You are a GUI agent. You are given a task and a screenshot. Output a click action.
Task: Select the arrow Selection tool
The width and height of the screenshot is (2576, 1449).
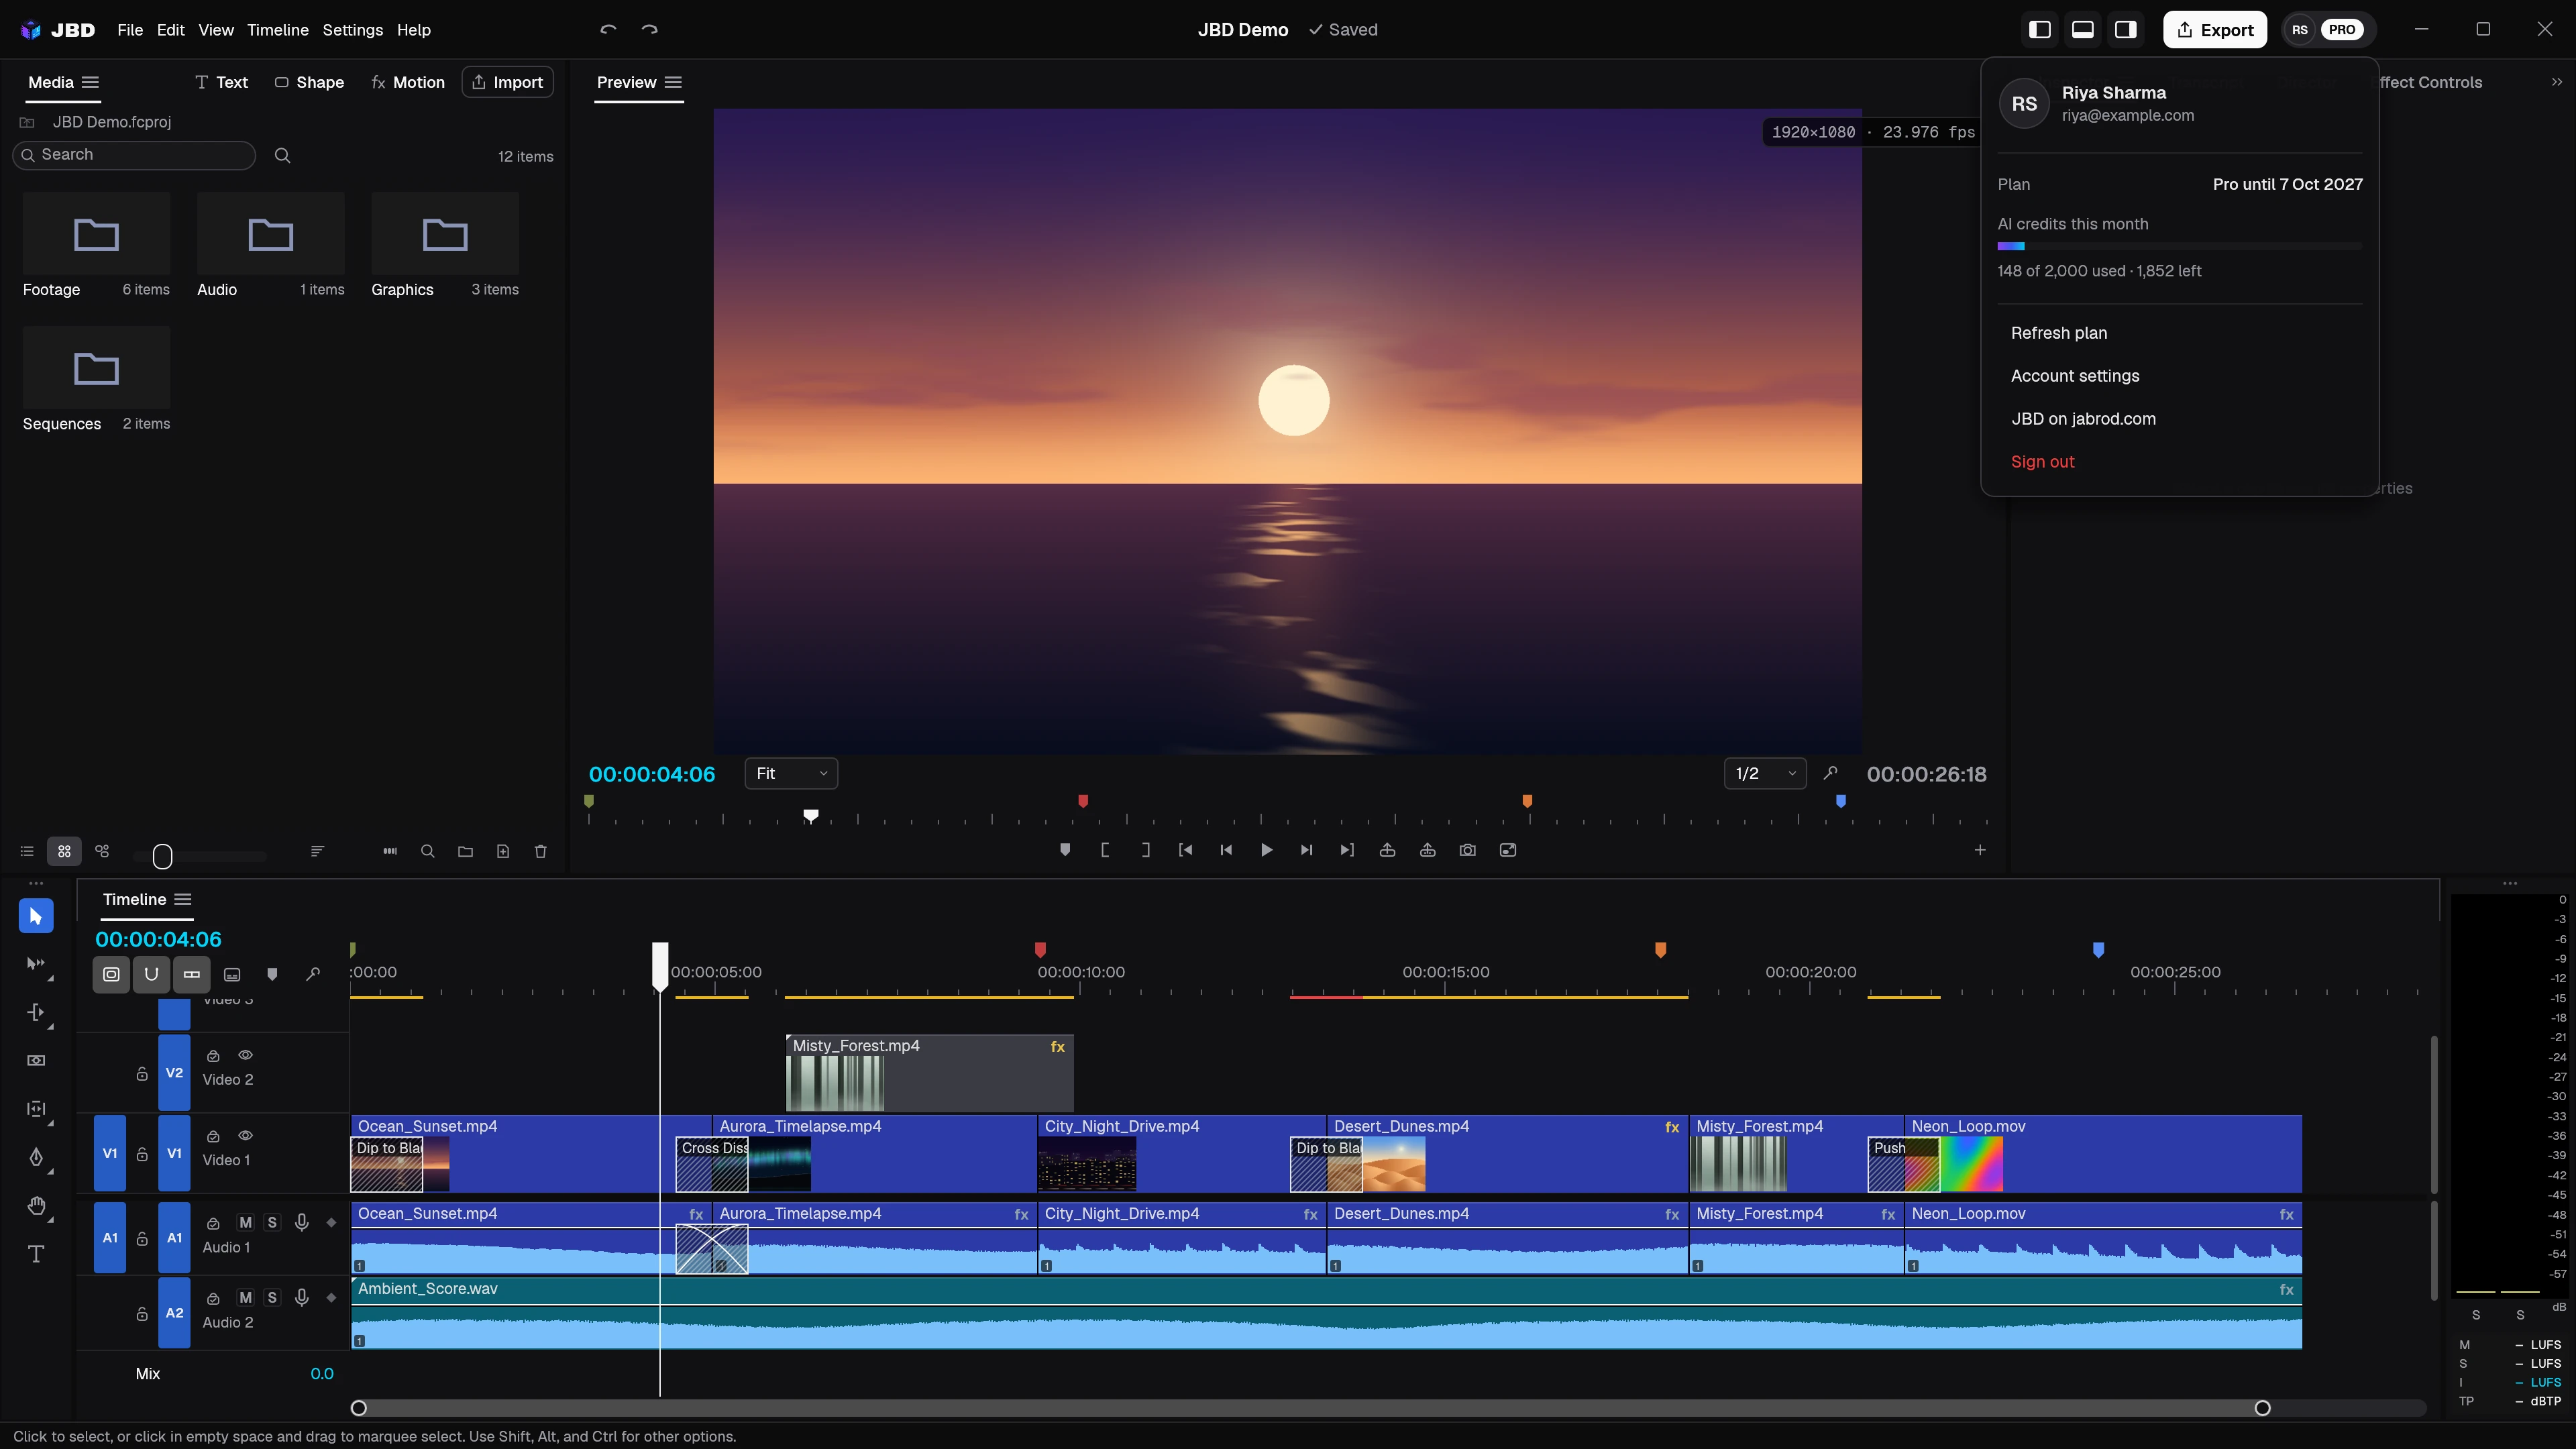click(36, 915)
